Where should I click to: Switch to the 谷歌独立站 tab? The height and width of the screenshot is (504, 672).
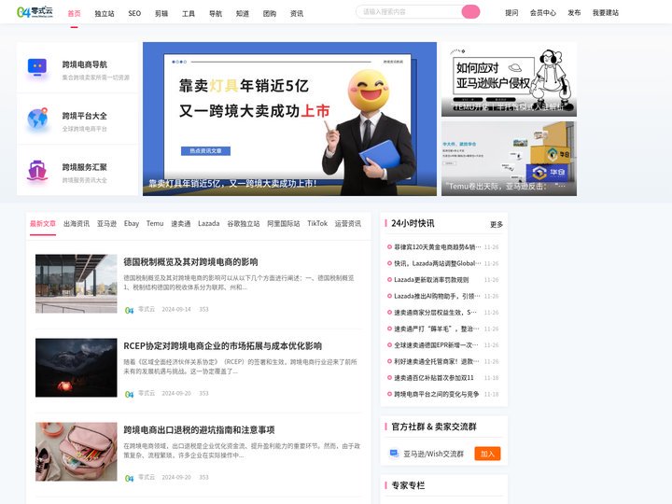244,224
